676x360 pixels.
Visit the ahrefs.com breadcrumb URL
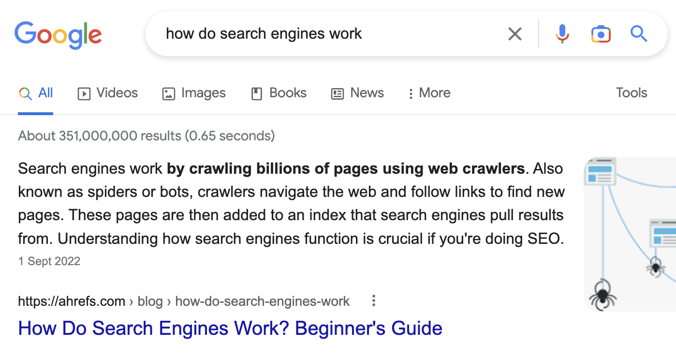click(71, 301)
